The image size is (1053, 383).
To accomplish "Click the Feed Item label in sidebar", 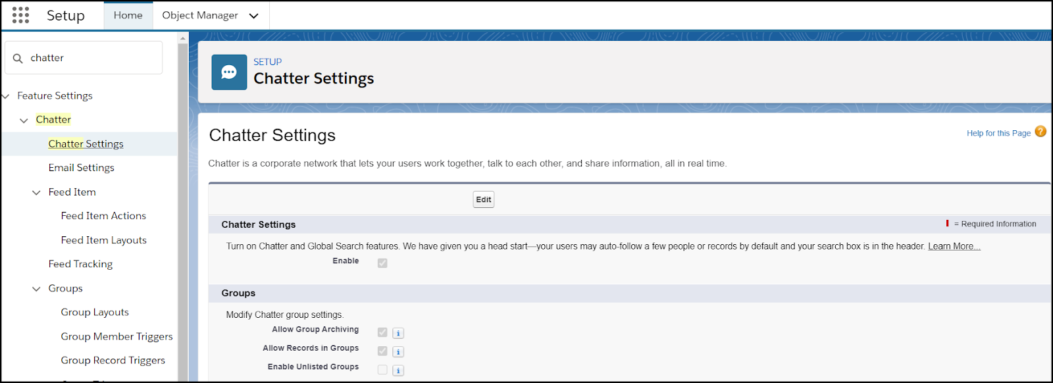I will (x=72, y=192).
